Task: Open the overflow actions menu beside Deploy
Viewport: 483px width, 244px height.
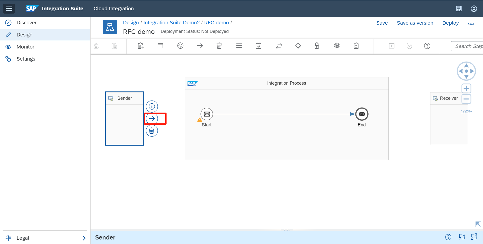Action: tap(471, 24)
